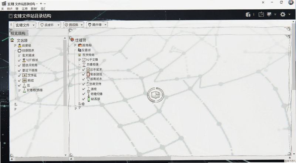296x163 pixels.
Task: Click the hourglass icon in right tree
Action: pyautogui.click(x=84, y=65)
